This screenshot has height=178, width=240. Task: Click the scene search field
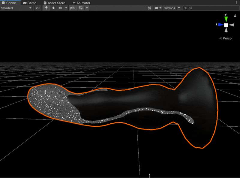coord(211,8)
